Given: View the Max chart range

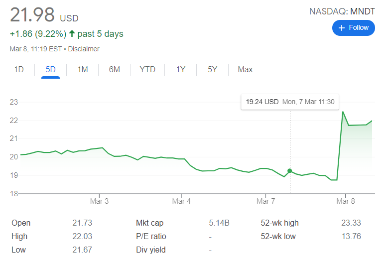Looking at the screenshot, I should (245, 70).
